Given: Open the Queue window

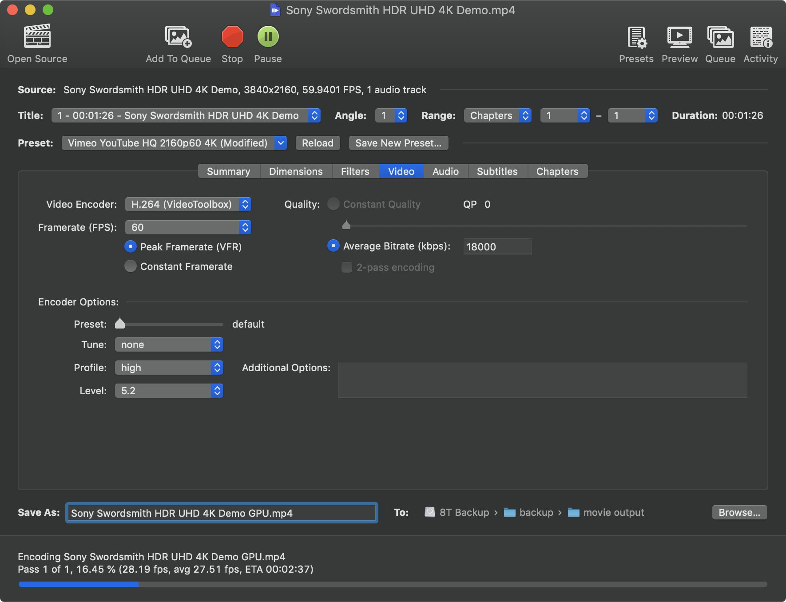Looking at the screenshot, I should pos(720,44).
